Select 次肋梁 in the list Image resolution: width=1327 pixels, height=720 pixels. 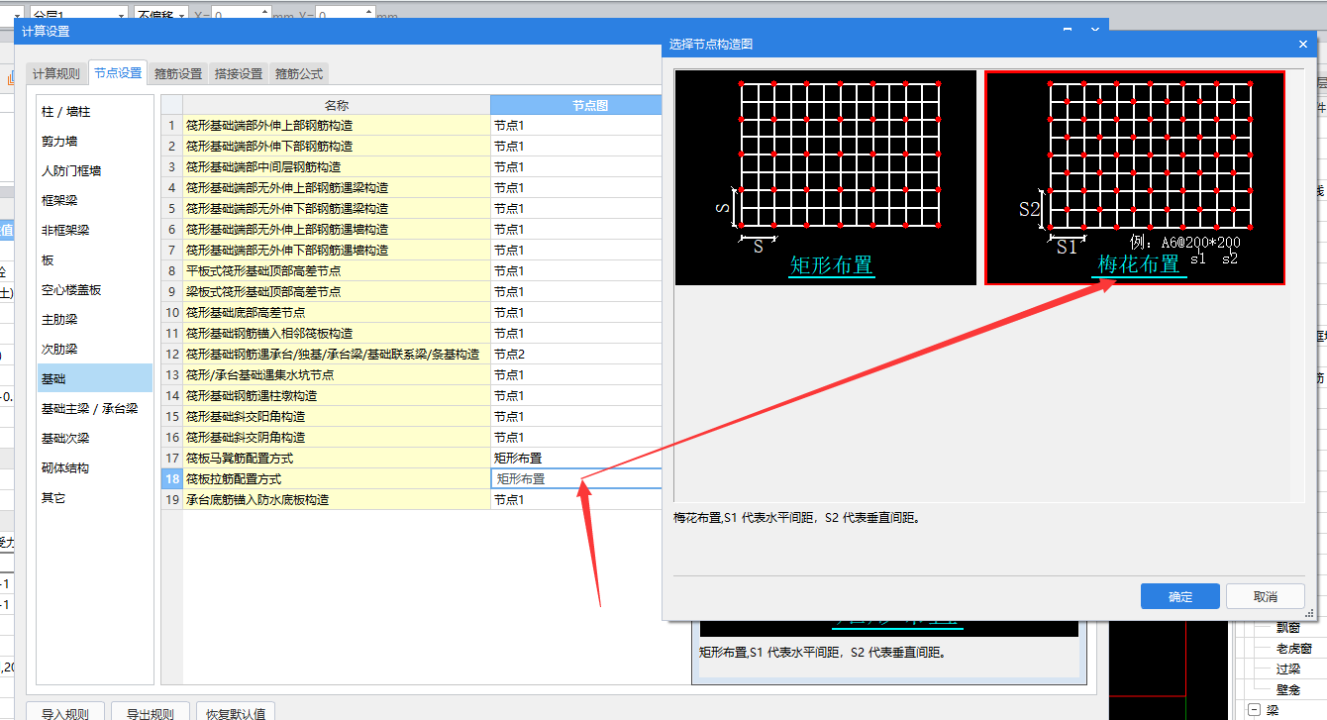[94, 350]
